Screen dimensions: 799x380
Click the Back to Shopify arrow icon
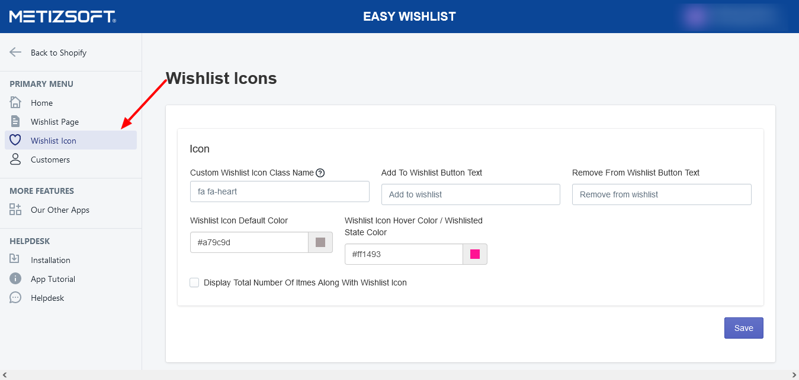(15, 52)
